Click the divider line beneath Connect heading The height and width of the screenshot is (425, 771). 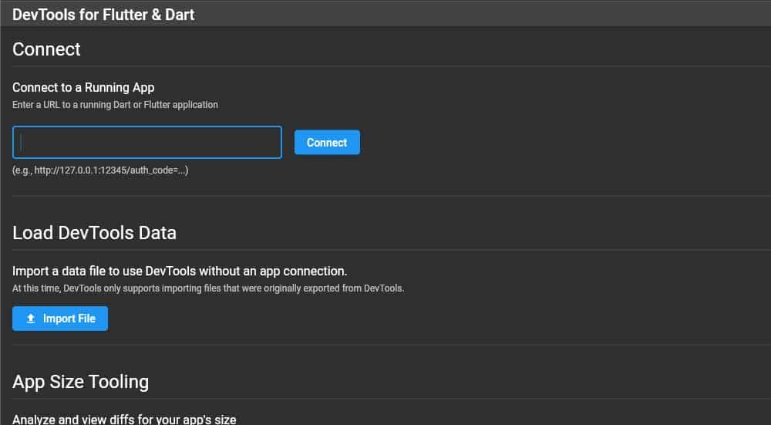point(385,66)
